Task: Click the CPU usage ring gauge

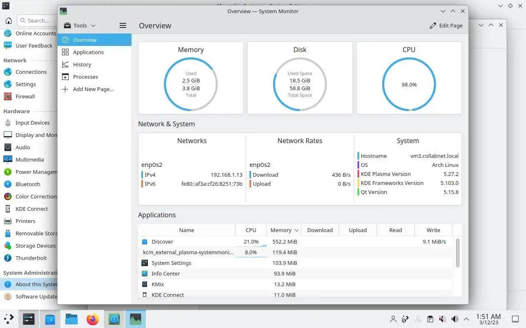Action: click(x=409, y=84)
